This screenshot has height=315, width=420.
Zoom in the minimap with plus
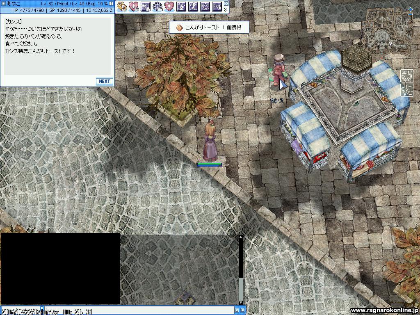tap(410, 10)
